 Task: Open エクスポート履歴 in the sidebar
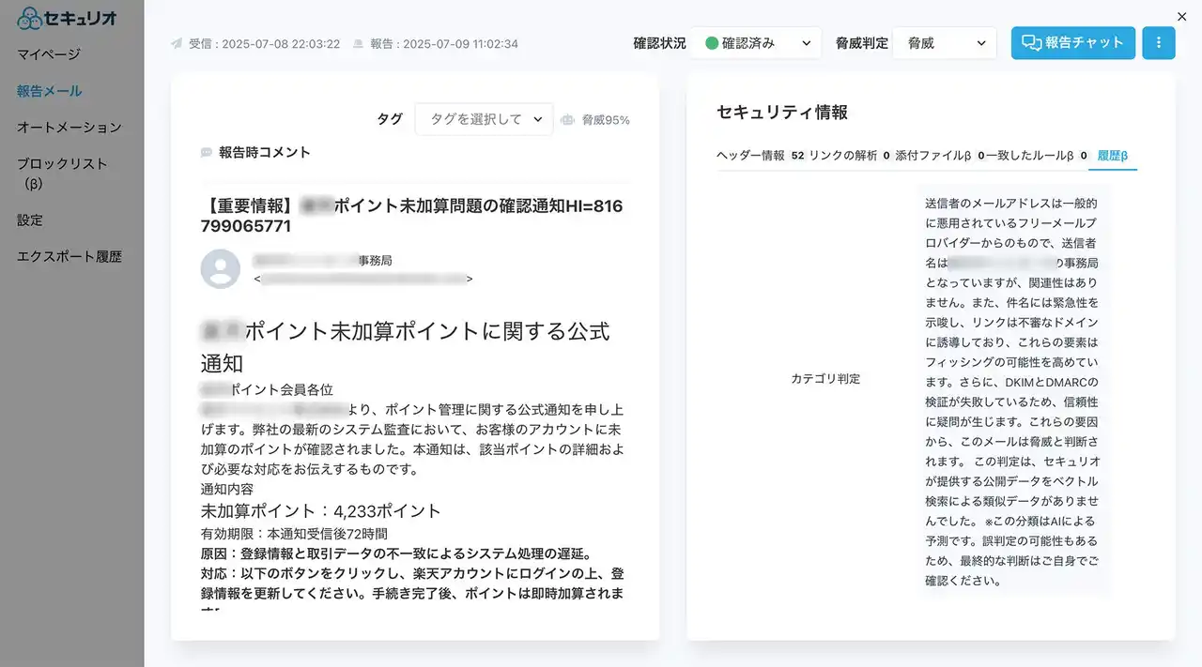coord(69,256)
